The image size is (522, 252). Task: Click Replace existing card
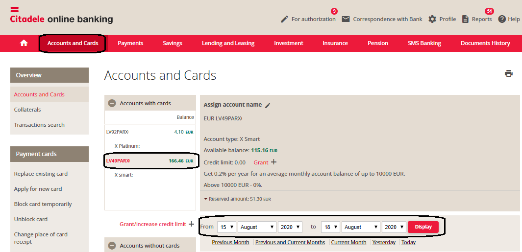point(41,174)
